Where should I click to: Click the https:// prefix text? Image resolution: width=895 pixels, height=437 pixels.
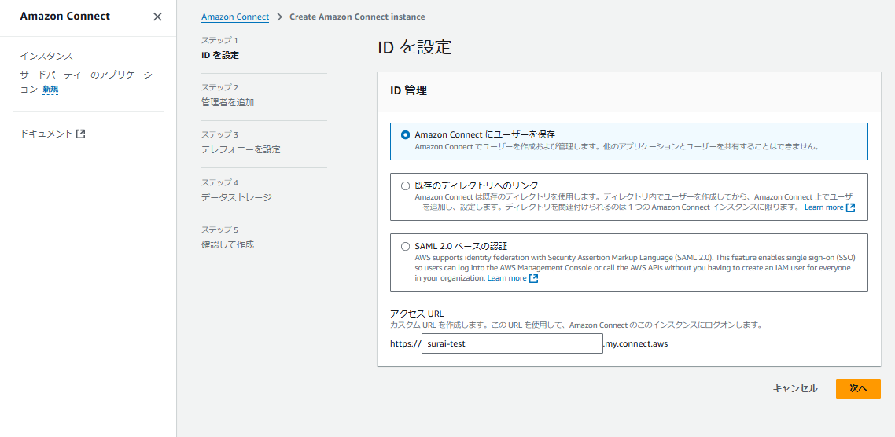[x=405, y=344]
